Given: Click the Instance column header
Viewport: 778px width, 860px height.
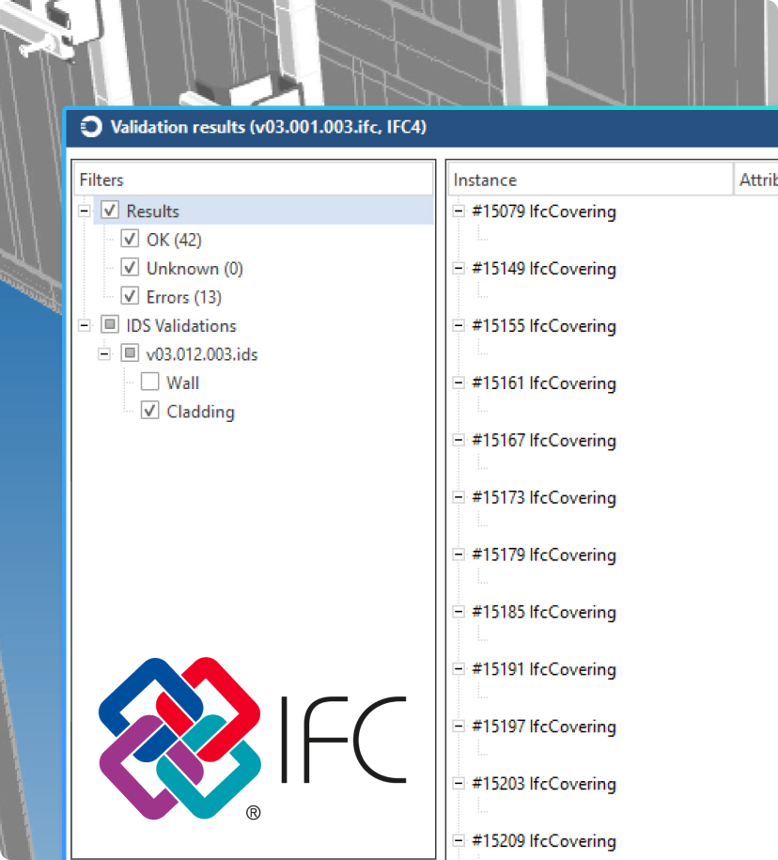Looking at the screenshot, I should (587, 180).
